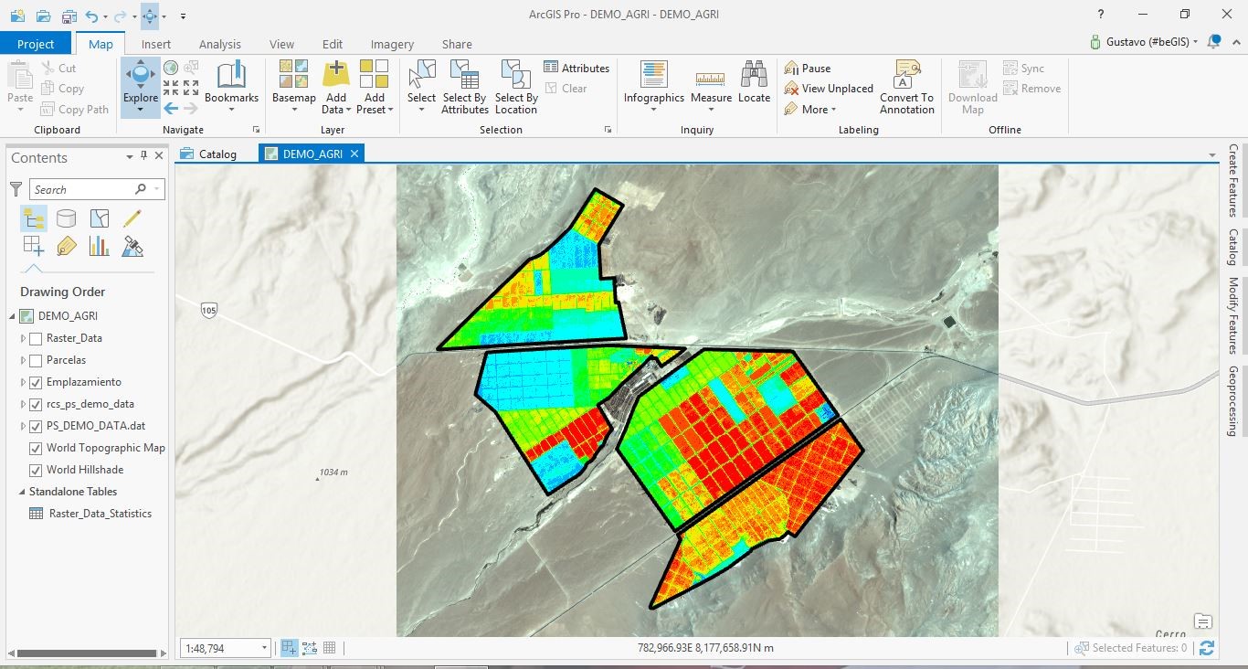The height and width of the screenshot is (669, 1248).
Task: Open Select By Attributes tool
Action: tap(464, 77)
